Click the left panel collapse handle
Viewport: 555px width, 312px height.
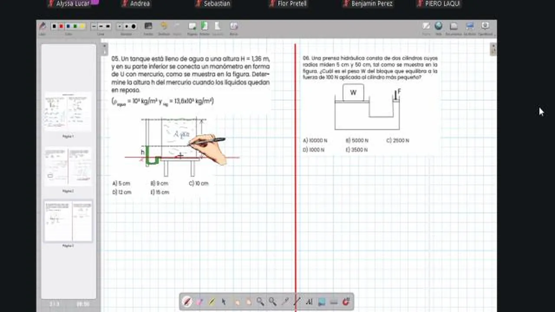[104, 49]
